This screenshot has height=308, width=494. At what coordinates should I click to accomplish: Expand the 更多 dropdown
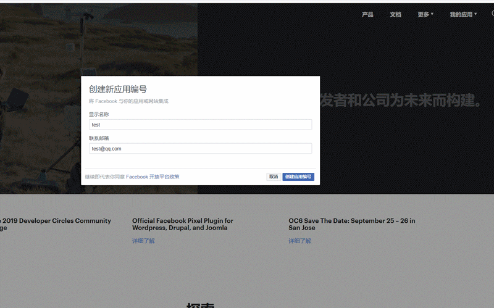425,14
